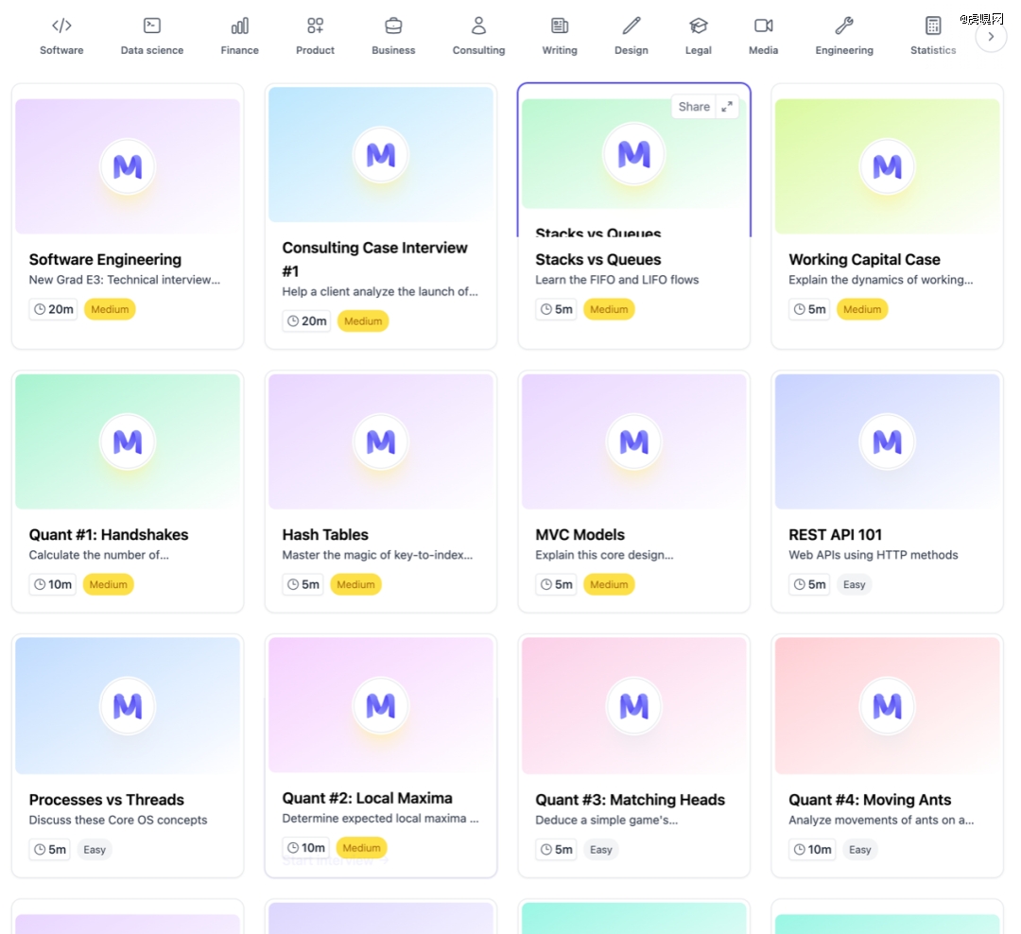Click the 10m duration on Quant #1 Handshakes
The image size is (1021, 934).
click(x=53, y=584)
